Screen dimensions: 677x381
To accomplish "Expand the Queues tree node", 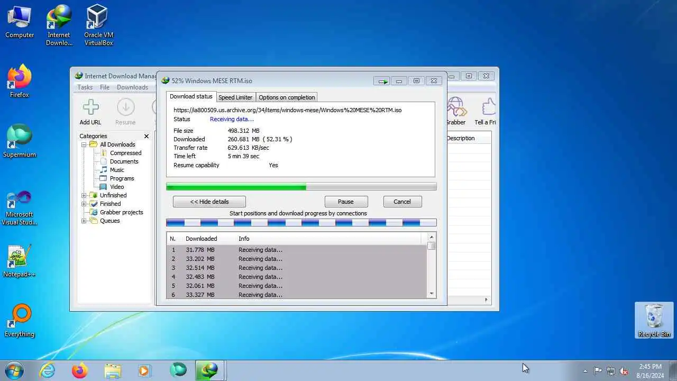I will [84, 221].
